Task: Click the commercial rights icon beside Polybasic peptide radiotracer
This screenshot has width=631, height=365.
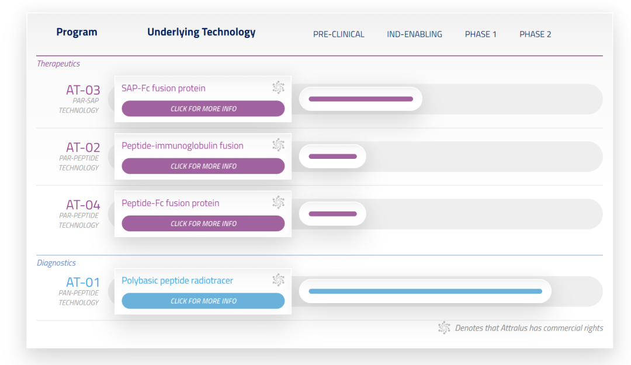Action: [x=278, y=280]
